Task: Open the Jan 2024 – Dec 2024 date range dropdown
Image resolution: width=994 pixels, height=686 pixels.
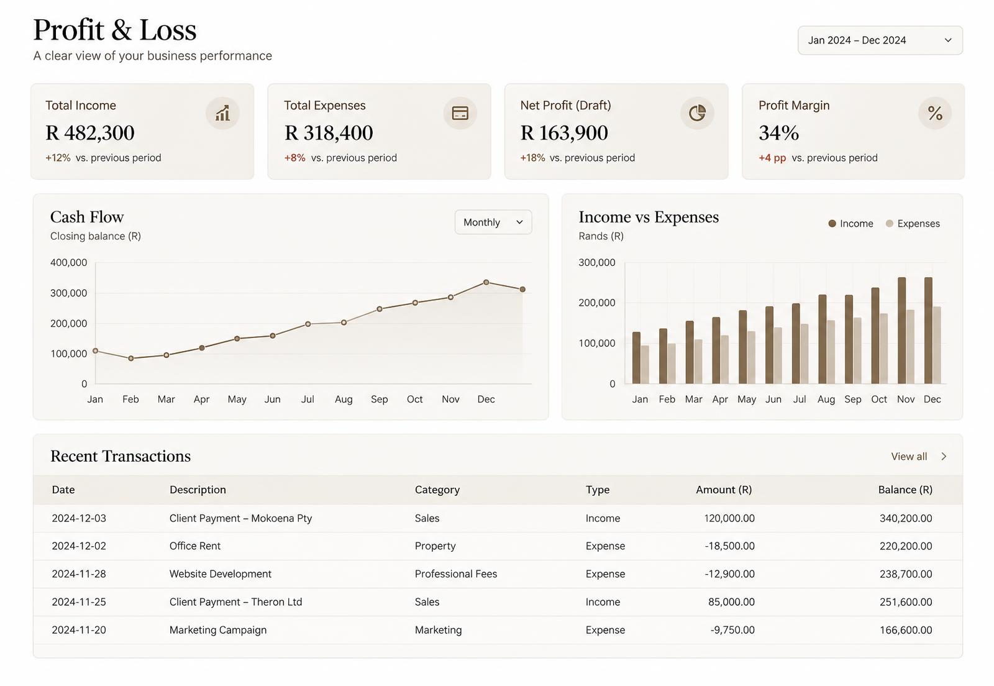Action: coord(880,40)
